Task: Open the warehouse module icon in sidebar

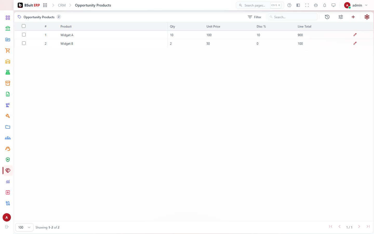Action: click(x=8, y=61)
